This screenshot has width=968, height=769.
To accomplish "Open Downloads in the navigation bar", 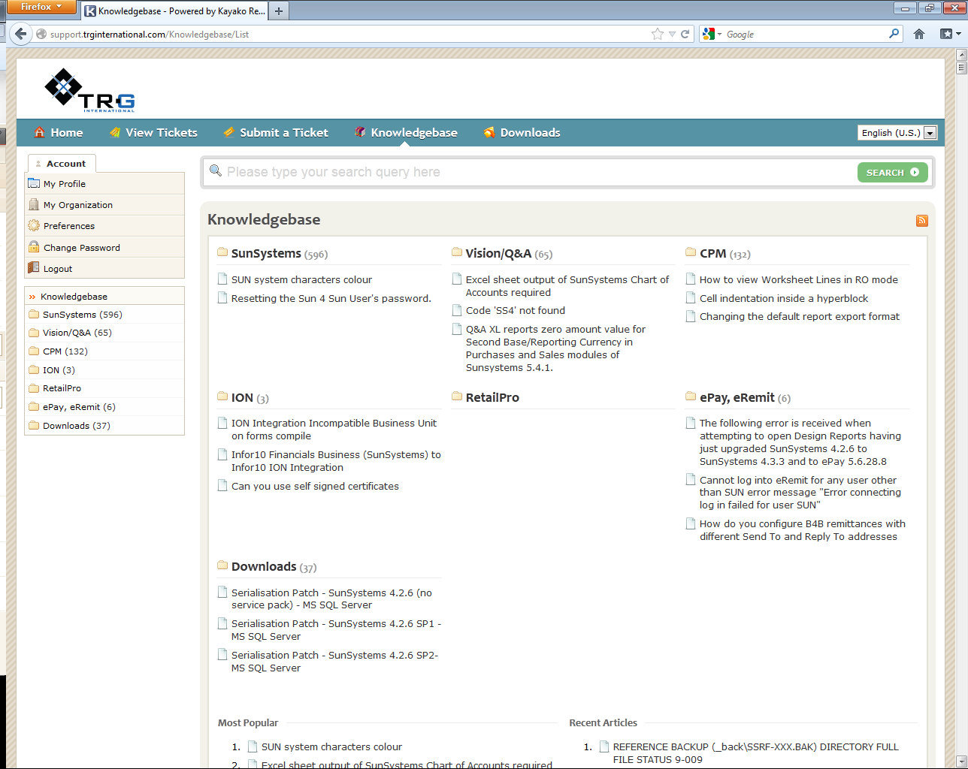I will click(522, 133).
